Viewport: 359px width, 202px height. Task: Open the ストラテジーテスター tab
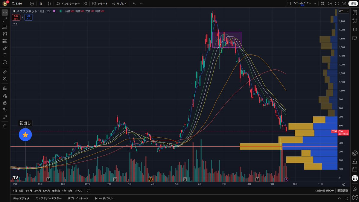click(x=48, y=198)
